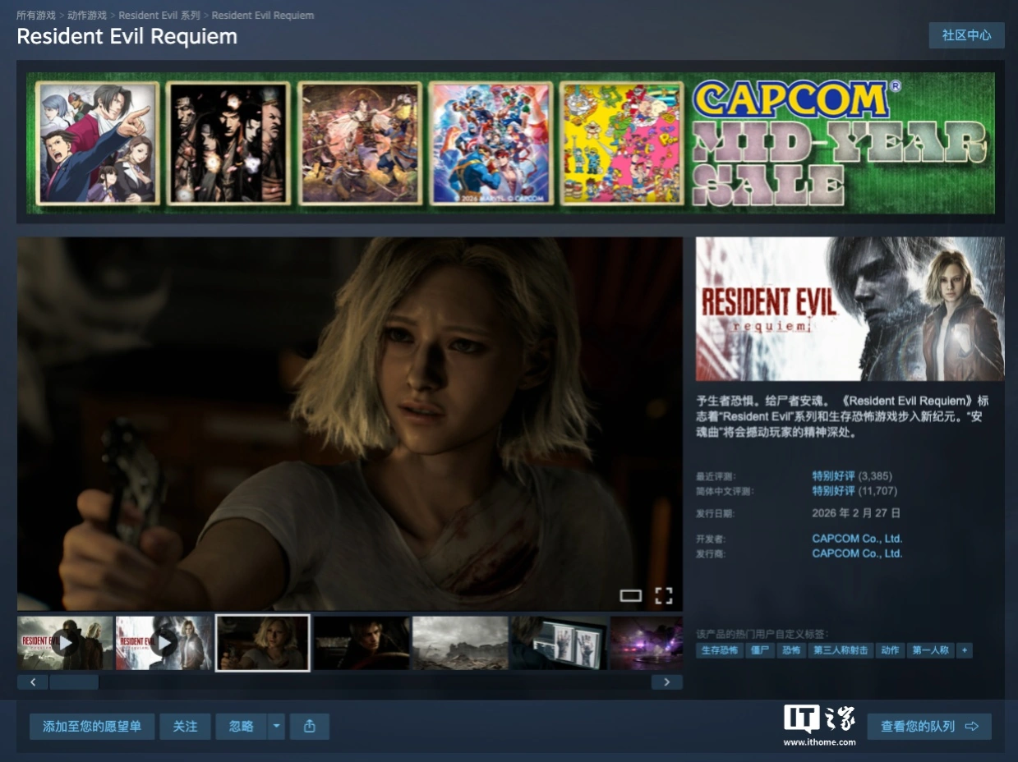Play the second trailer thumbnail

coord(164,643)
